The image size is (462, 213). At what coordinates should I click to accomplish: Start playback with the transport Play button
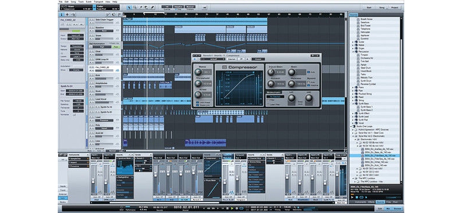(232, 208)
